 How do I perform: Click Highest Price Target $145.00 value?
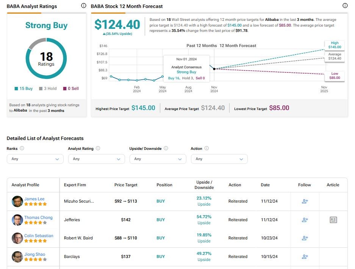point(143,108)
